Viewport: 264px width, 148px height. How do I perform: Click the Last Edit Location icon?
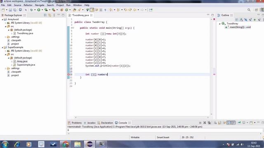point(125,10)
